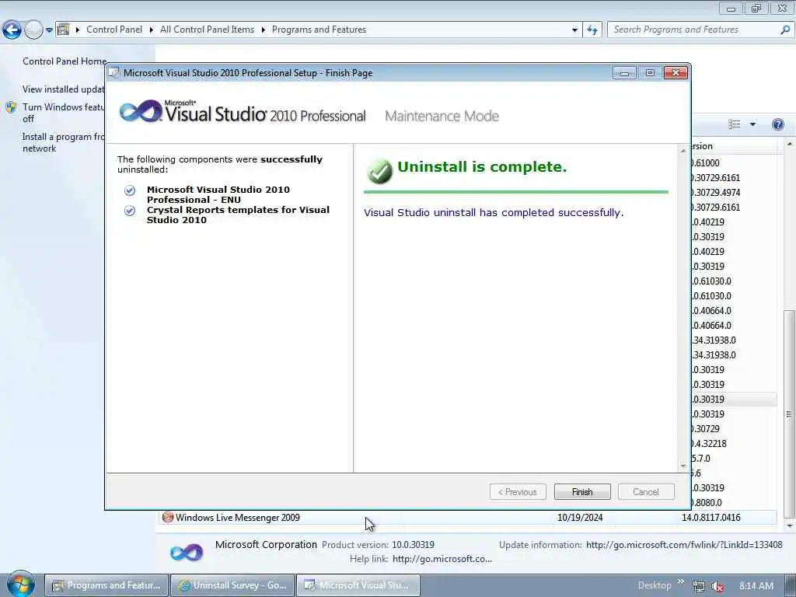Click scroll up arrow in setup dialog pane

click(683, 151)
